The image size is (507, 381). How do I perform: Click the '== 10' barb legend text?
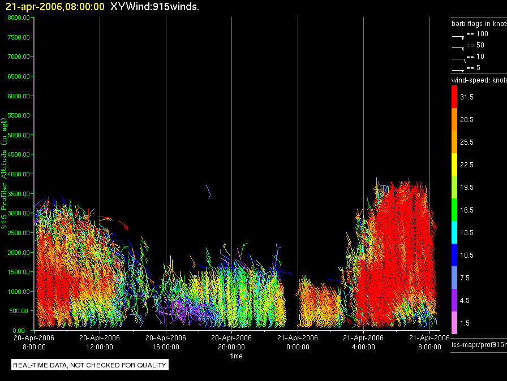click(475, 57)
